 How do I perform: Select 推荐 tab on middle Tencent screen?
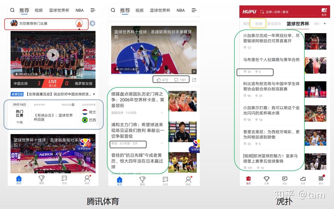tap(125, 10)
